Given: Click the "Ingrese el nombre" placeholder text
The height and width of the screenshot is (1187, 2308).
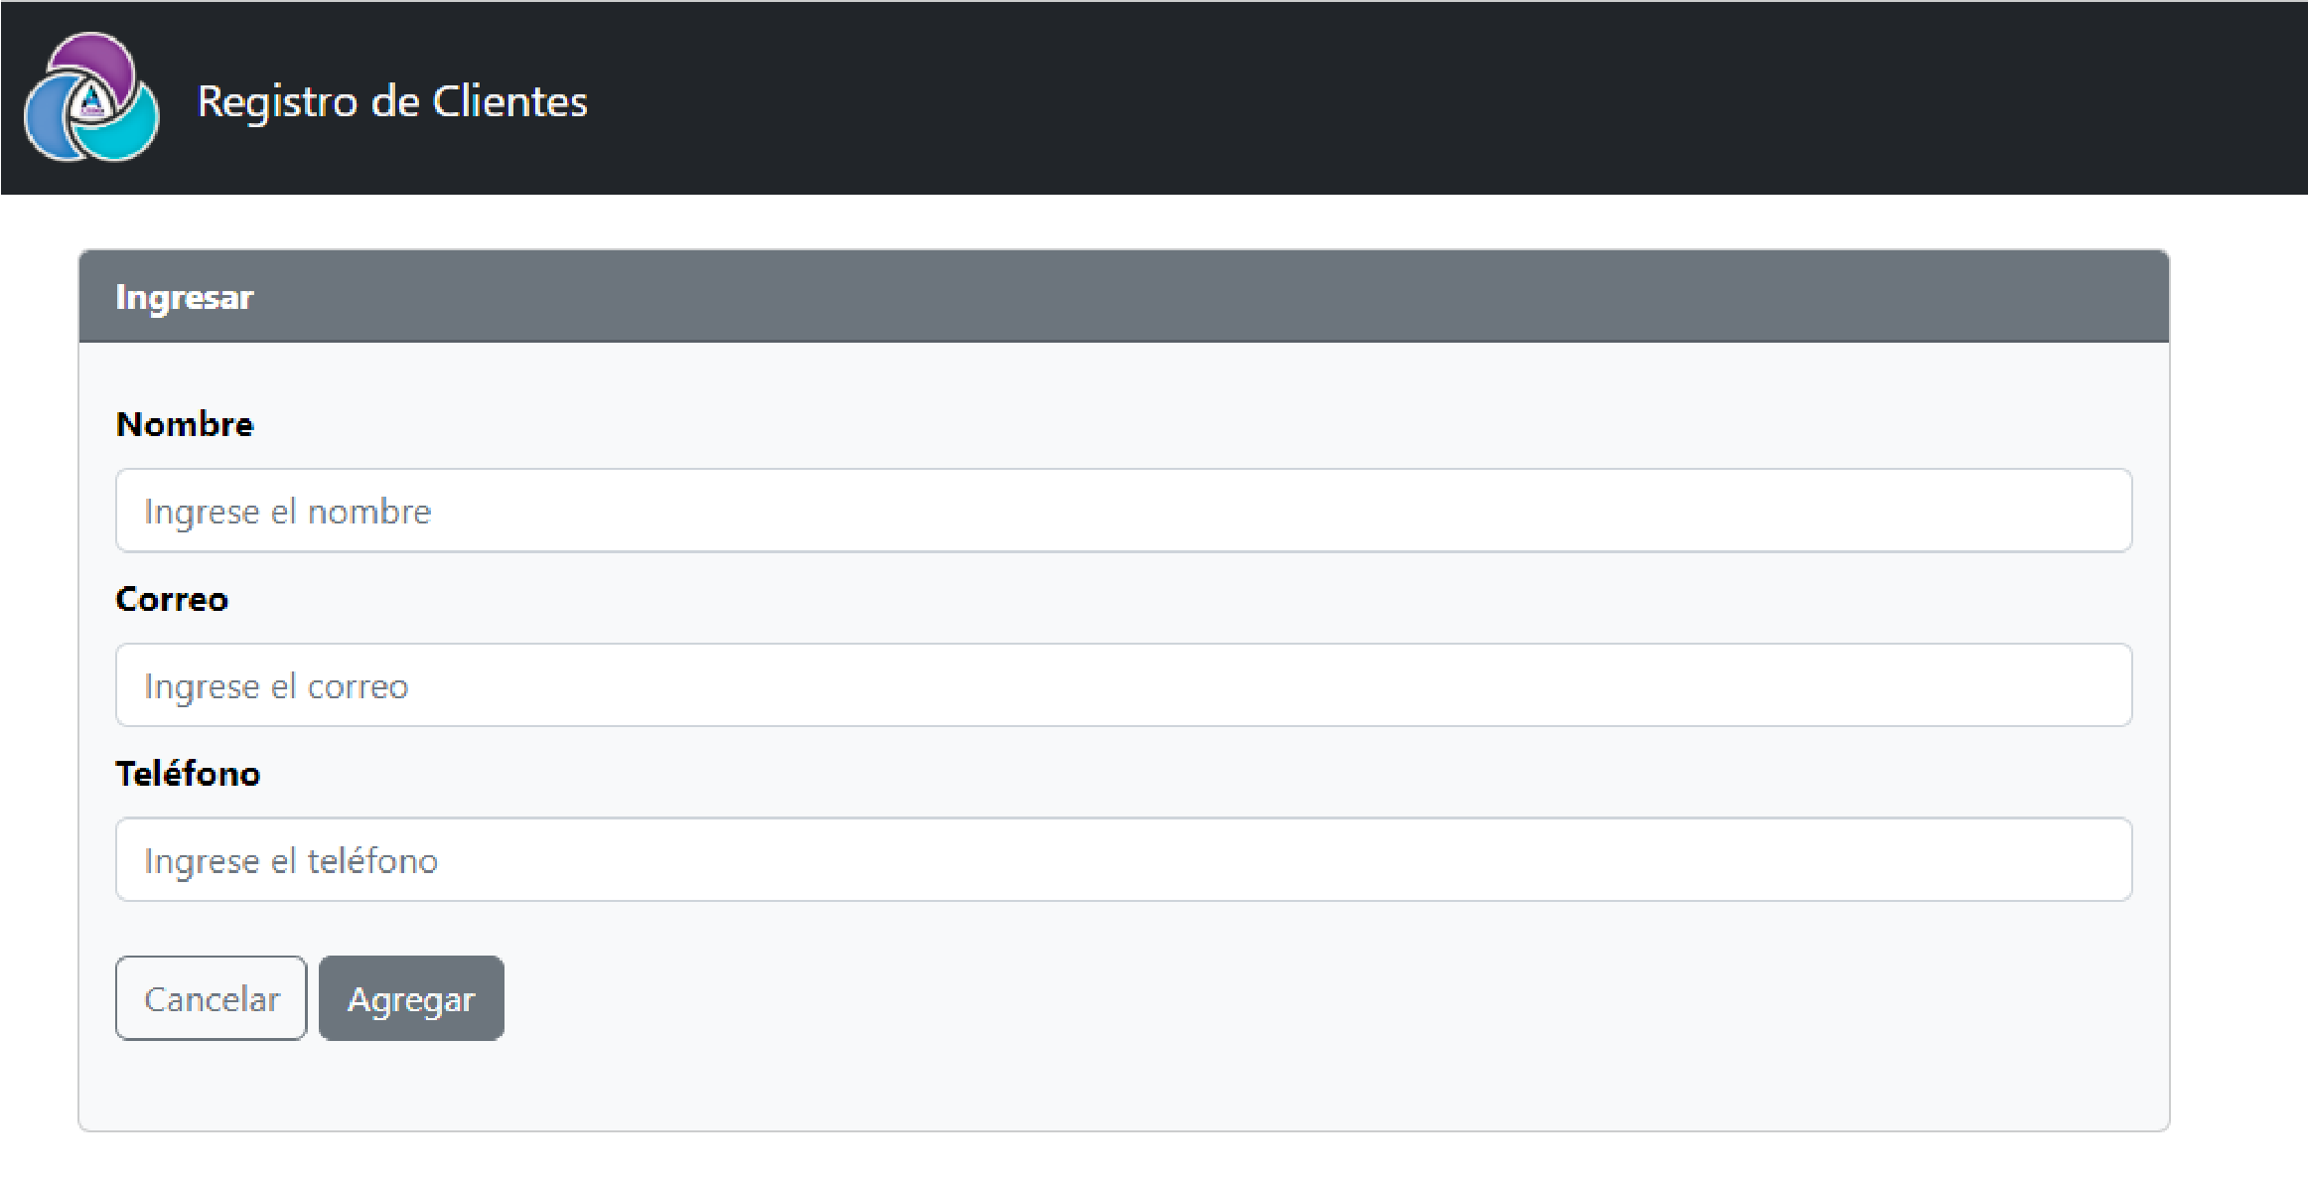Looking at the screenshot, I should [287, 512].
